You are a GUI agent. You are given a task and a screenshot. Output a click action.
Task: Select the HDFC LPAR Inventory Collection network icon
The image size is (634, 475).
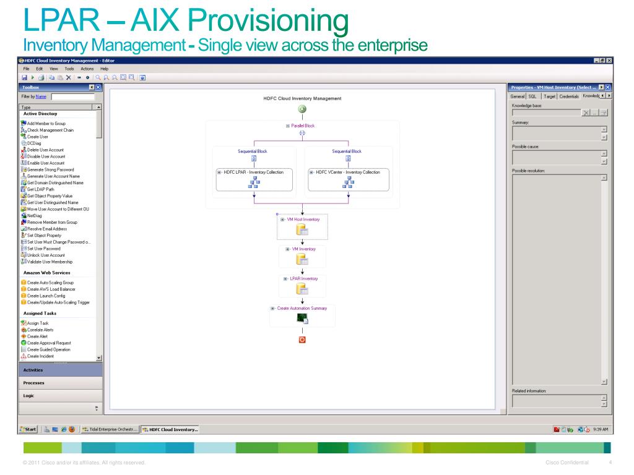click(x=254, y=182)
